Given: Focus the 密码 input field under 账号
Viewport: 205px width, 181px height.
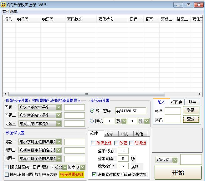Looking at the screenshot, I should 173,120.
